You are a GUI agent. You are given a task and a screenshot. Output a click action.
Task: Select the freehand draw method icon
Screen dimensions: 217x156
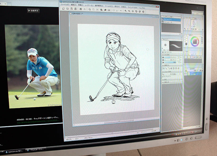click(x=164, y=68)
